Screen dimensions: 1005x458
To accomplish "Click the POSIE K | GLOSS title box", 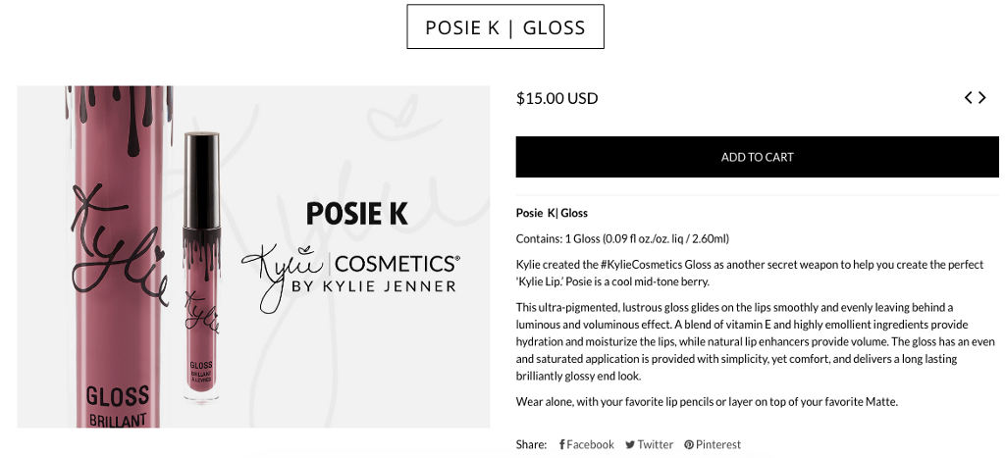I will 505,26.
